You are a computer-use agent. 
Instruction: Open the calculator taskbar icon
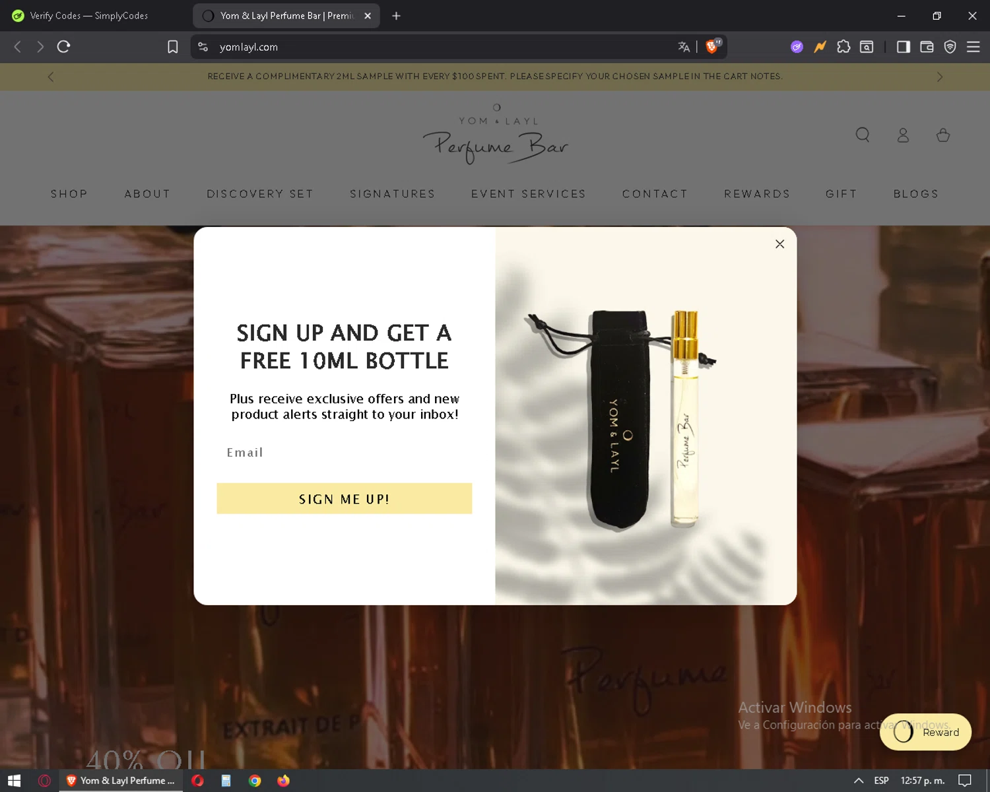(226, 781)
